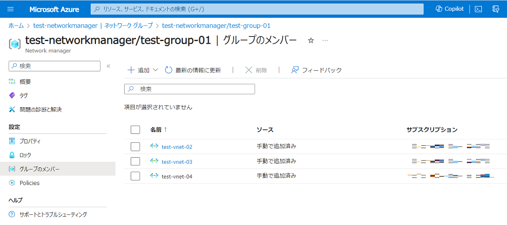The height and width of the screenshot is (225, 507).
Task: Click the Network manager resource icon beside title
Action: (14, 43)
